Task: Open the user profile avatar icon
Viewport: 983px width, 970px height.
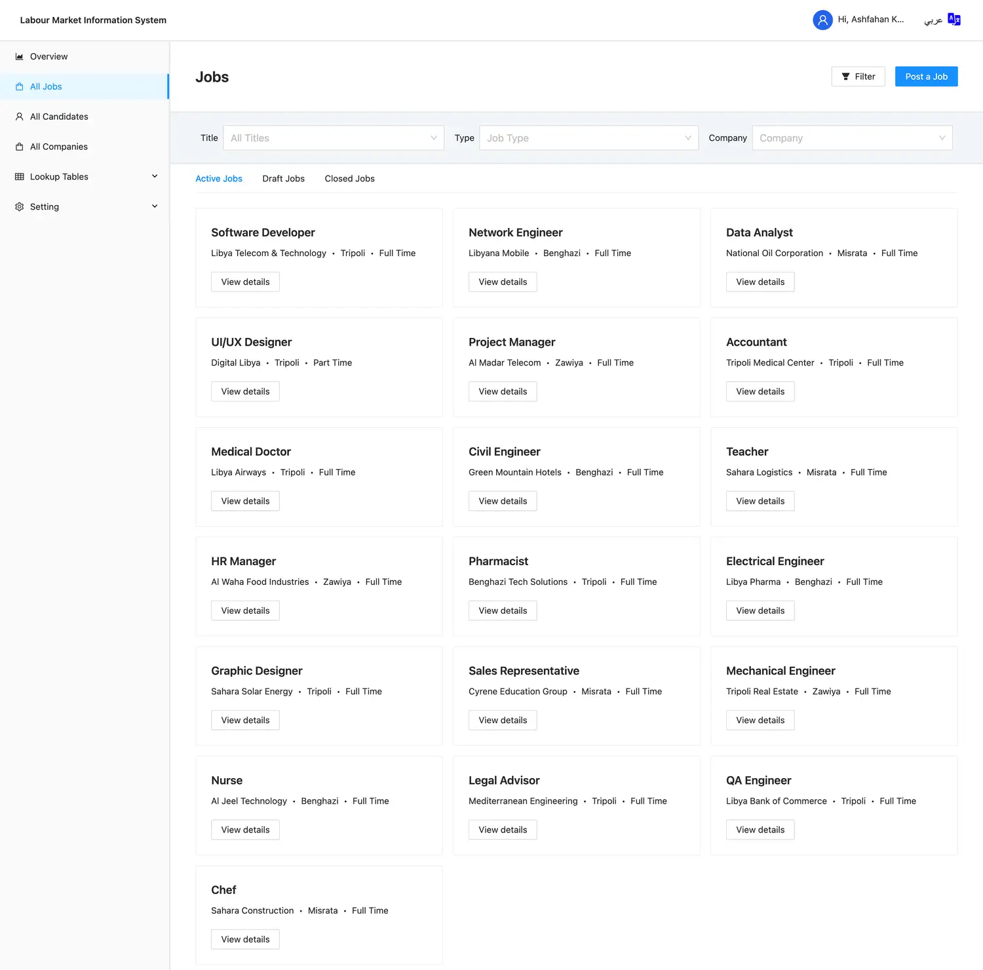Action: pyautogui.click(x=822, y=20)
